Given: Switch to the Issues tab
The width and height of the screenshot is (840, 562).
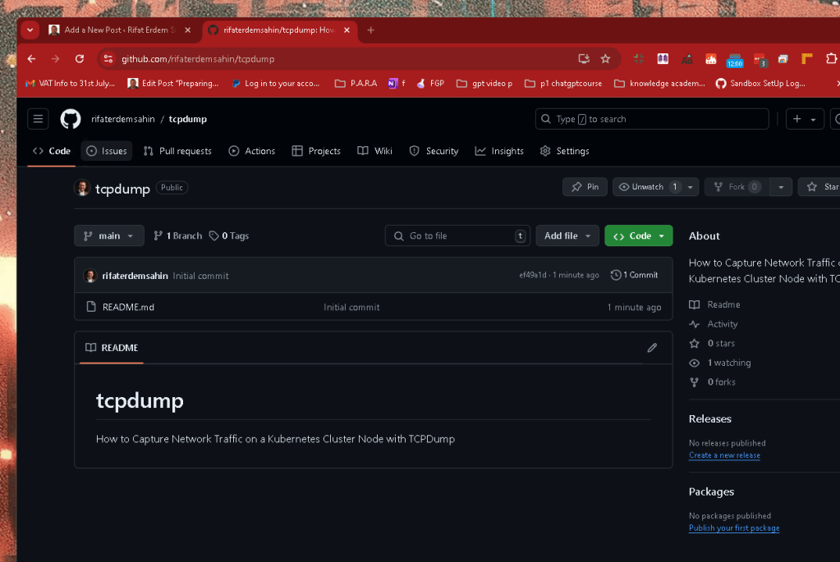Looking at the screenshot, I should coord(107,151).
